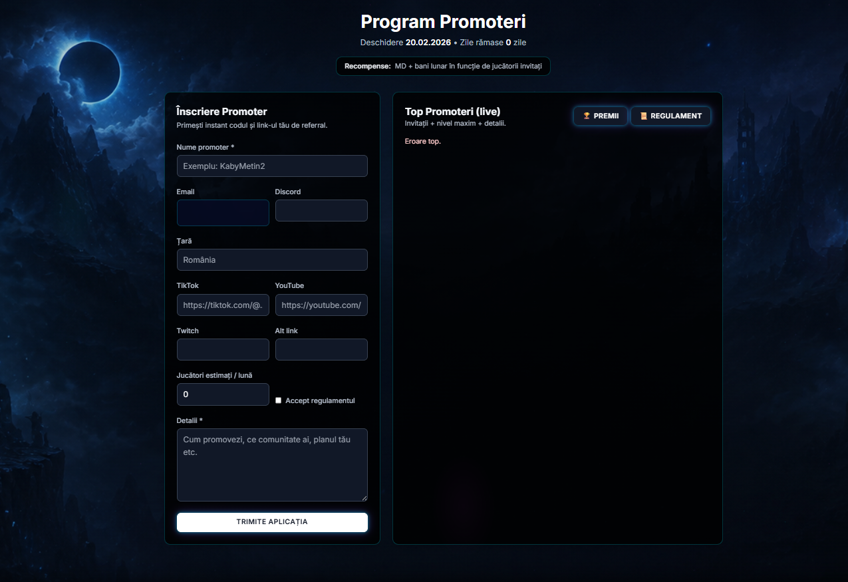Click the trophy icon on the PREMII button
This screenshot has height=582, width=848.
[x=587, y=116]
